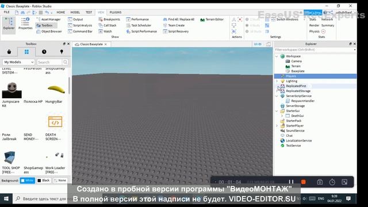Expand the DeathGui node
The image size is (368, 207).
pos(282,116)
